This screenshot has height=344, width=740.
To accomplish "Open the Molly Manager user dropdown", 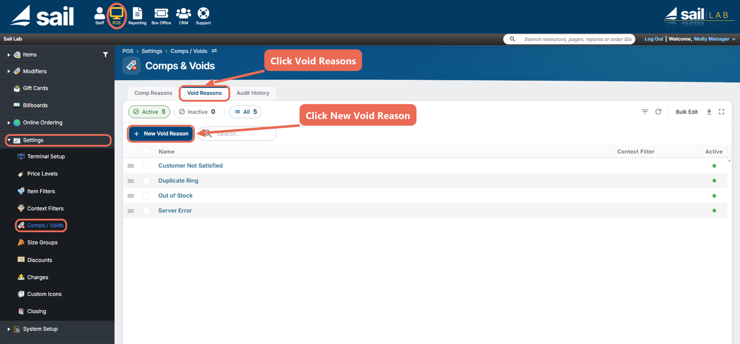I will coord(714,39).
